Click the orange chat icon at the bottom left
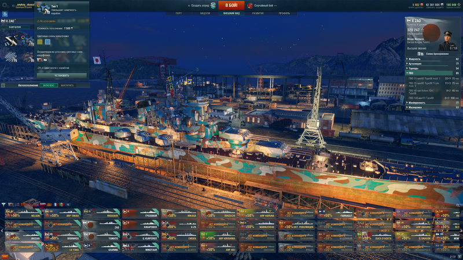 [x=5, y=257]
